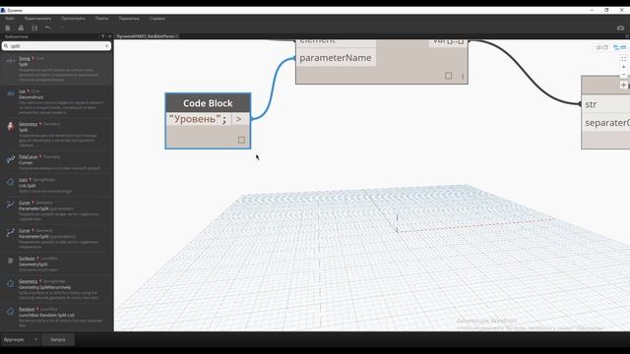This screenshot has width=630, height=354.
Task: Select LunchBox Random Split List result
Action: [x=57, y=317]
